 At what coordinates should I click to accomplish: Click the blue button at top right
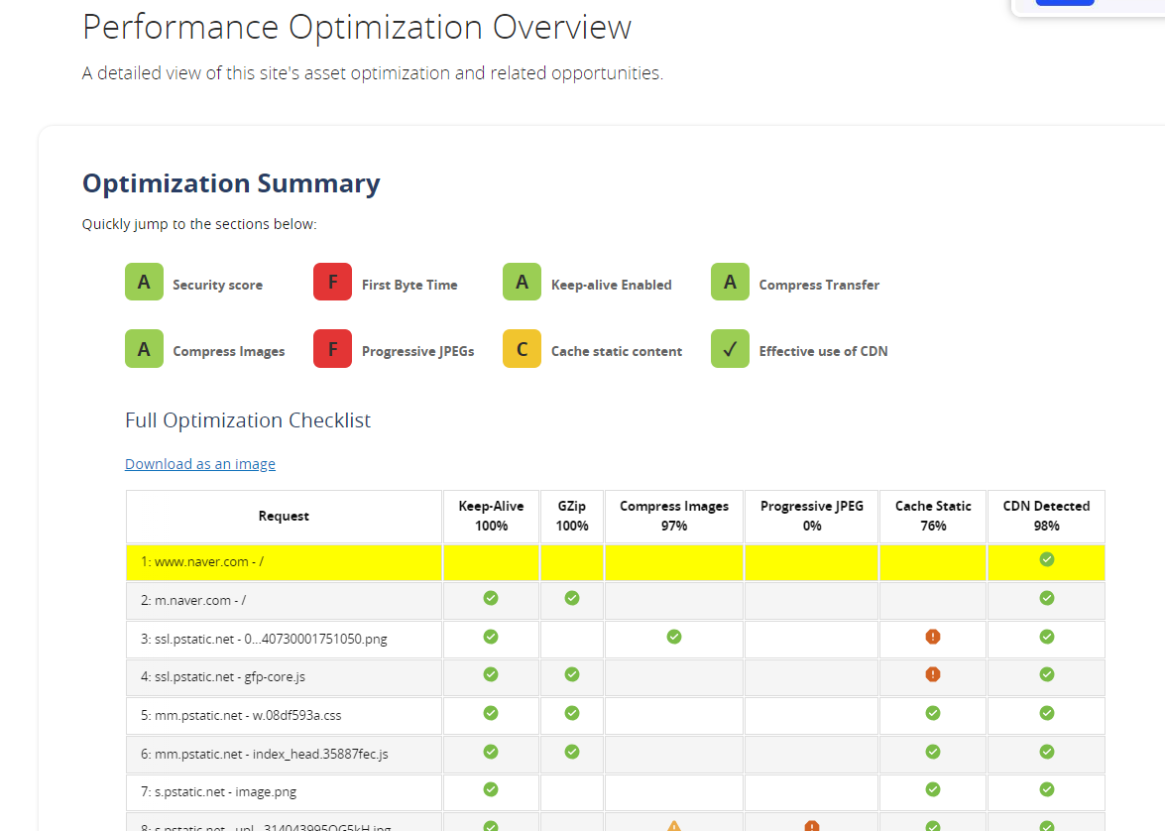(1065, 2)
